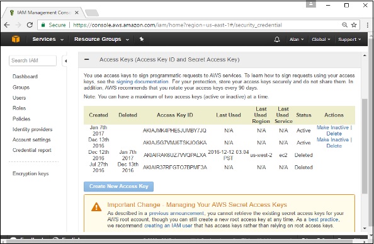The image size is (374, 244).
Task: Go to Dashboard in sidebar
Action: pos(25,76)
